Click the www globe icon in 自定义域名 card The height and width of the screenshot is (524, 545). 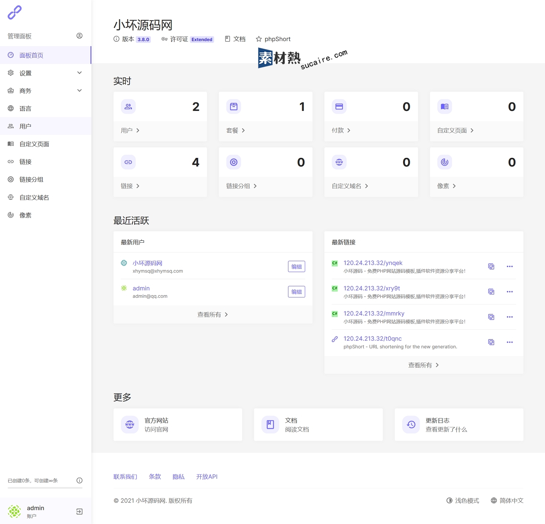(339, 162)
